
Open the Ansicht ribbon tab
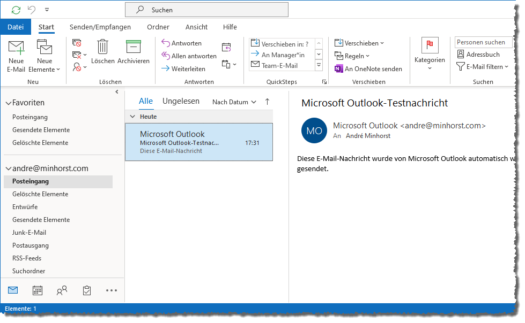(196, 27)
